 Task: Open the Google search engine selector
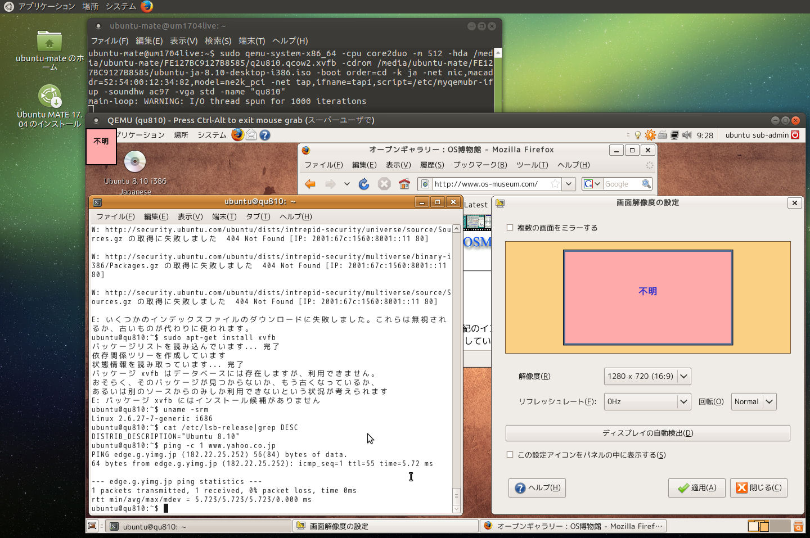click(x=592, y=184)
